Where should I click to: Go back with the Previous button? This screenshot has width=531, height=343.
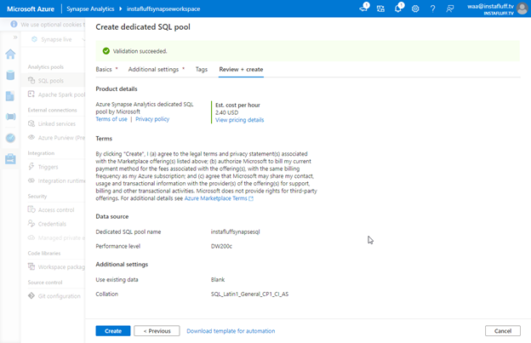157,331
